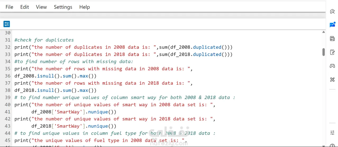
Task: Click line 43 df_2018['SmartWay'].nunique()
Action: pos(74,126)
